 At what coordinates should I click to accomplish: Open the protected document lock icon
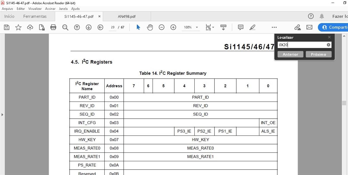(42, 27)
